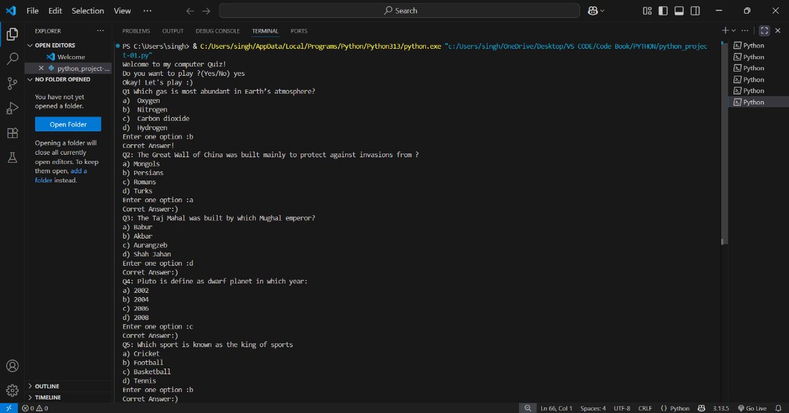Show more menu items via ellipsis
The image size is (789, 413).
pos(148,11)
